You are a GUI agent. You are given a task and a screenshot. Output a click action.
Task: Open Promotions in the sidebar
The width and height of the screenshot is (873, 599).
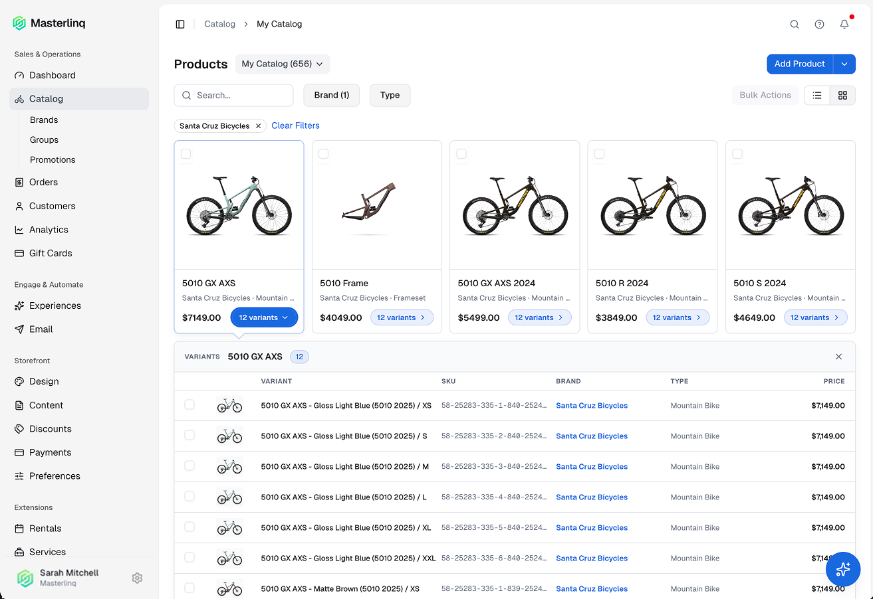[x=53, y=160]
